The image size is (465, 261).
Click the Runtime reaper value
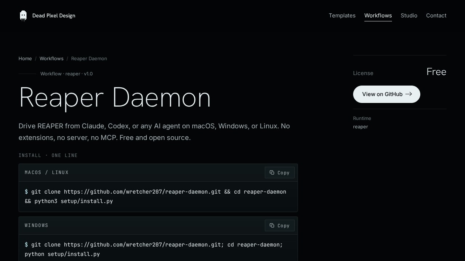[360, 127]
